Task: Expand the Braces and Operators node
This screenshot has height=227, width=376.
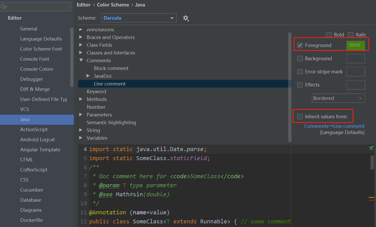Action: pyautogui.click(x=81, y=37)
